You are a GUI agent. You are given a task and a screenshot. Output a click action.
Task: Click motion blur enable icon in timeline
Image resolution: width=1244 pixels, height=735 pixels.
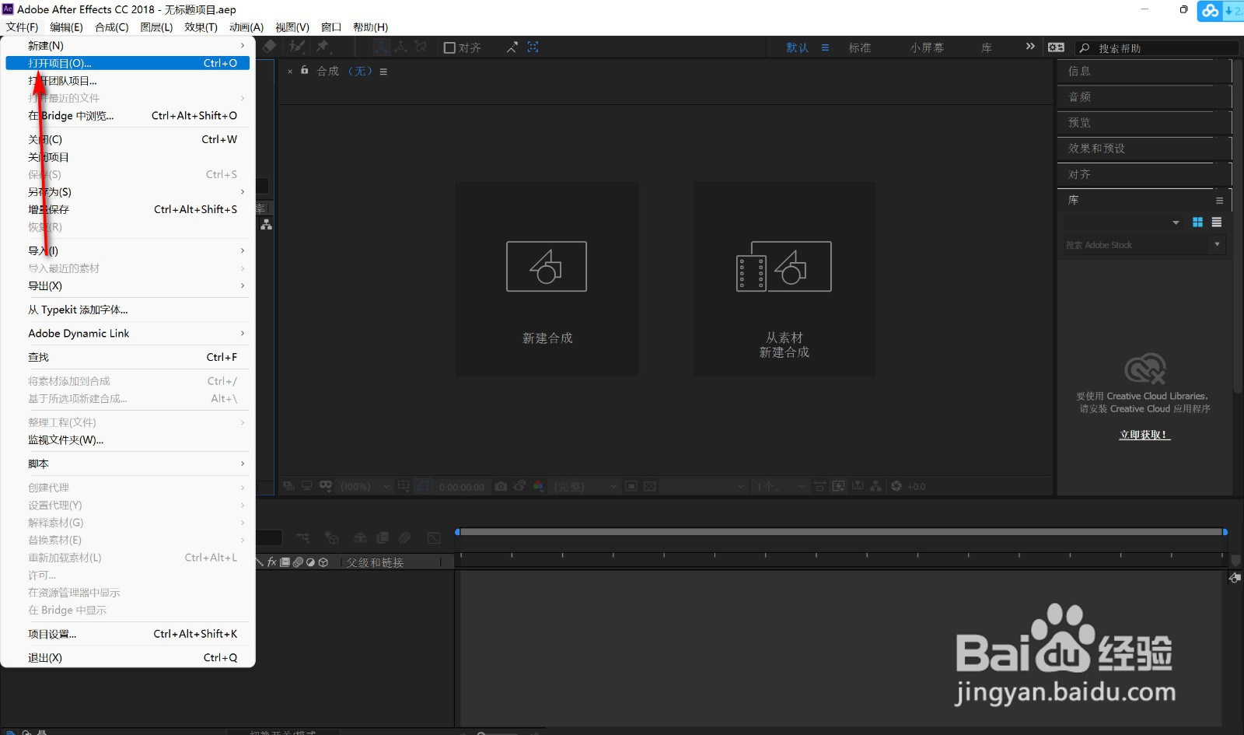coord(404,537)
